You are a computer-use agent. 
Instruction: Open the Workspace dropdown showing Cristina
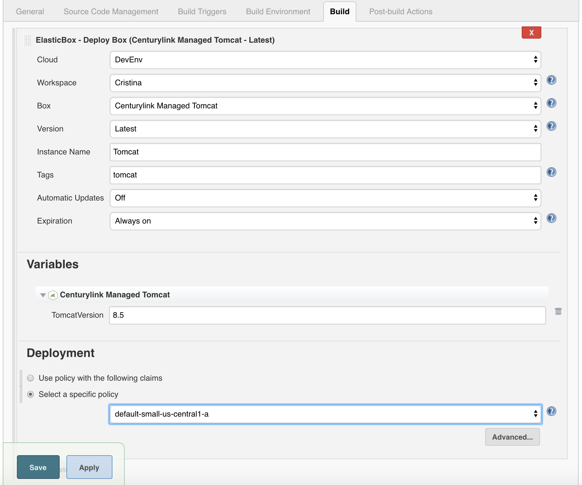tap(325, 83)
